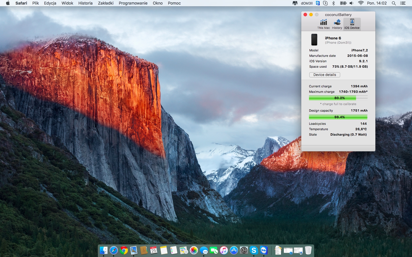Switch to the This Mac tab
412x257 pixels.
coord(323,24)
